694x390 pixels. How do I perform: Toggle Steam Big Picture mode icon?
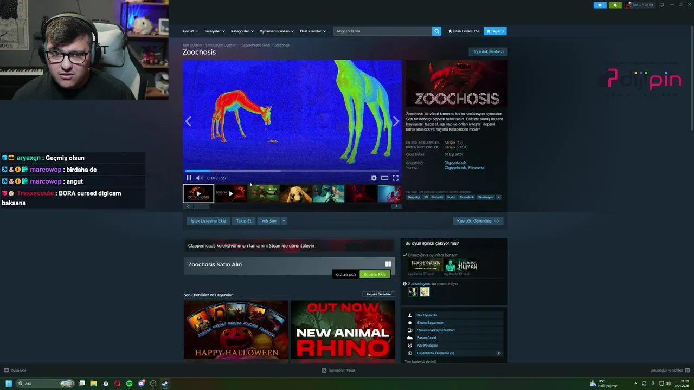[661, 5]
